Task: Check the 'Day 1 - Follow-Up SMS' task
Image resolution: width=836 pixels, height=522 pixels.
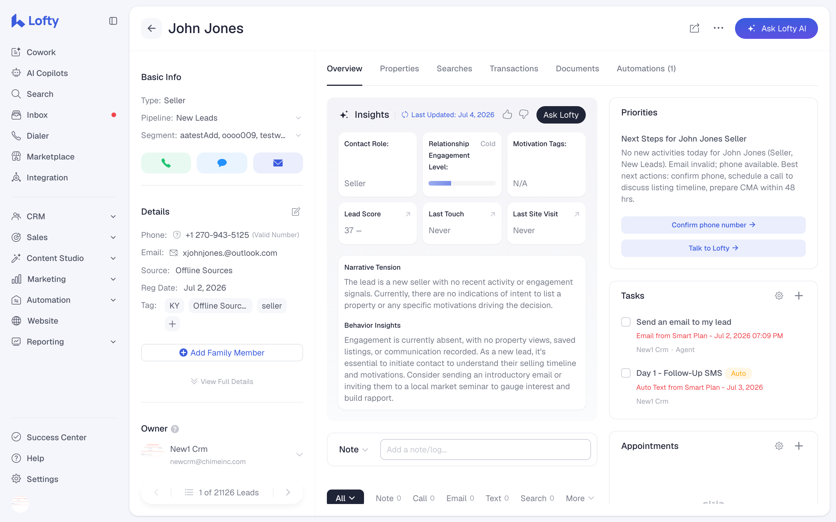Action: pos(626,373)
